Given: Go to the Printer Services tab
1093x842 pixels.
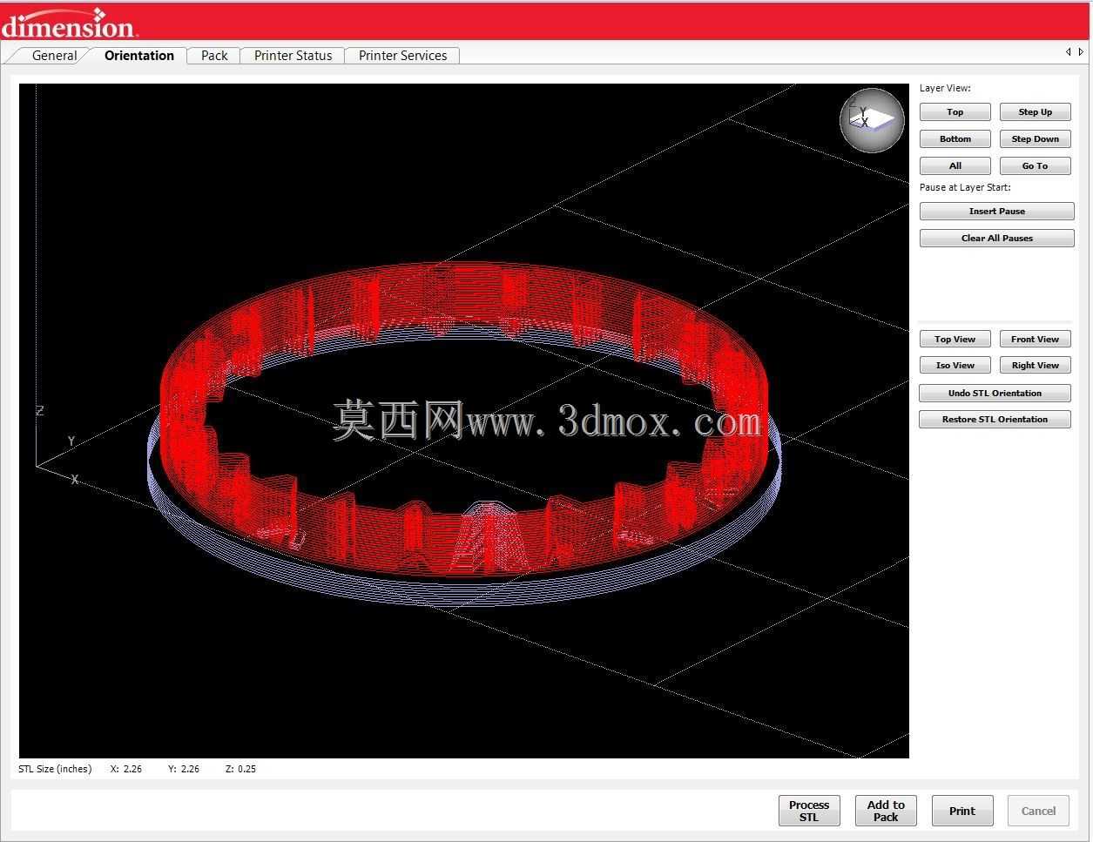Looking at the screenshot, I should pos(402,56).
